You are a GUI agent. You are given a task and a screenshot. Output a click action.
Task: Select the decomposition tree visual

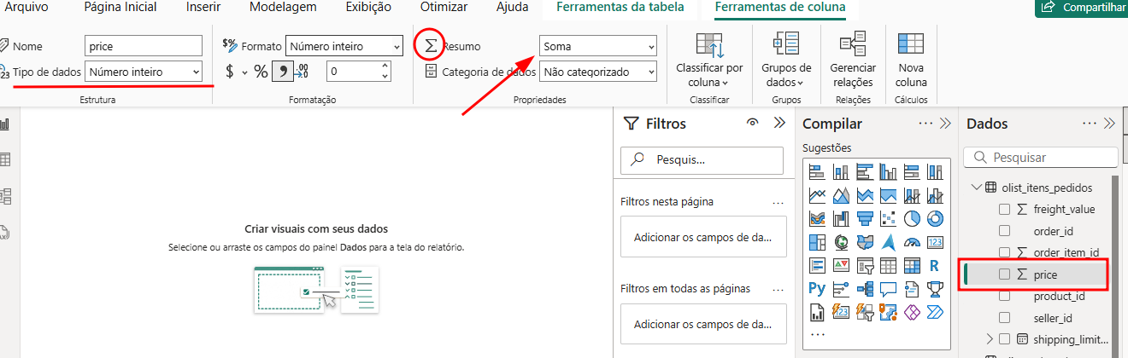pos(864,290)
